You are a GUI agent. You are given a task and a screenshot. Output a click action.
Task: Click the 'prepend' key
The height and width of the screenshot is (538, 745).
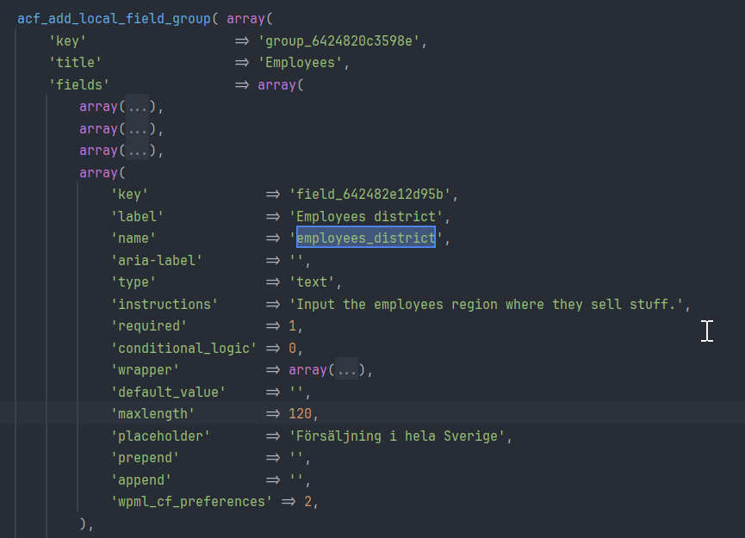(x=145, y=458)
